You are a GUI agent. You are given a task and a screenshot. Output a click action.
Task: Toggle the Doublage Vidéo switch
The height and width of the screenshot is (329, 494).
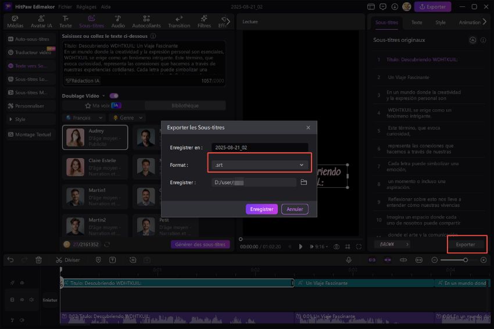(114, 96)
